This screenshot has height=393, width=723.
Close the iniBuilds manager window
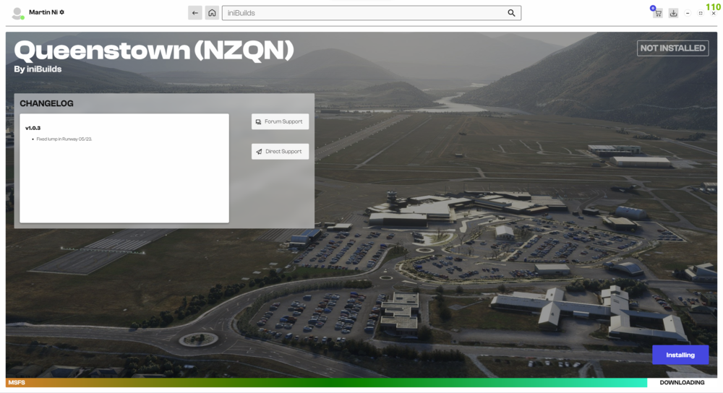click(x=714, y=13)
